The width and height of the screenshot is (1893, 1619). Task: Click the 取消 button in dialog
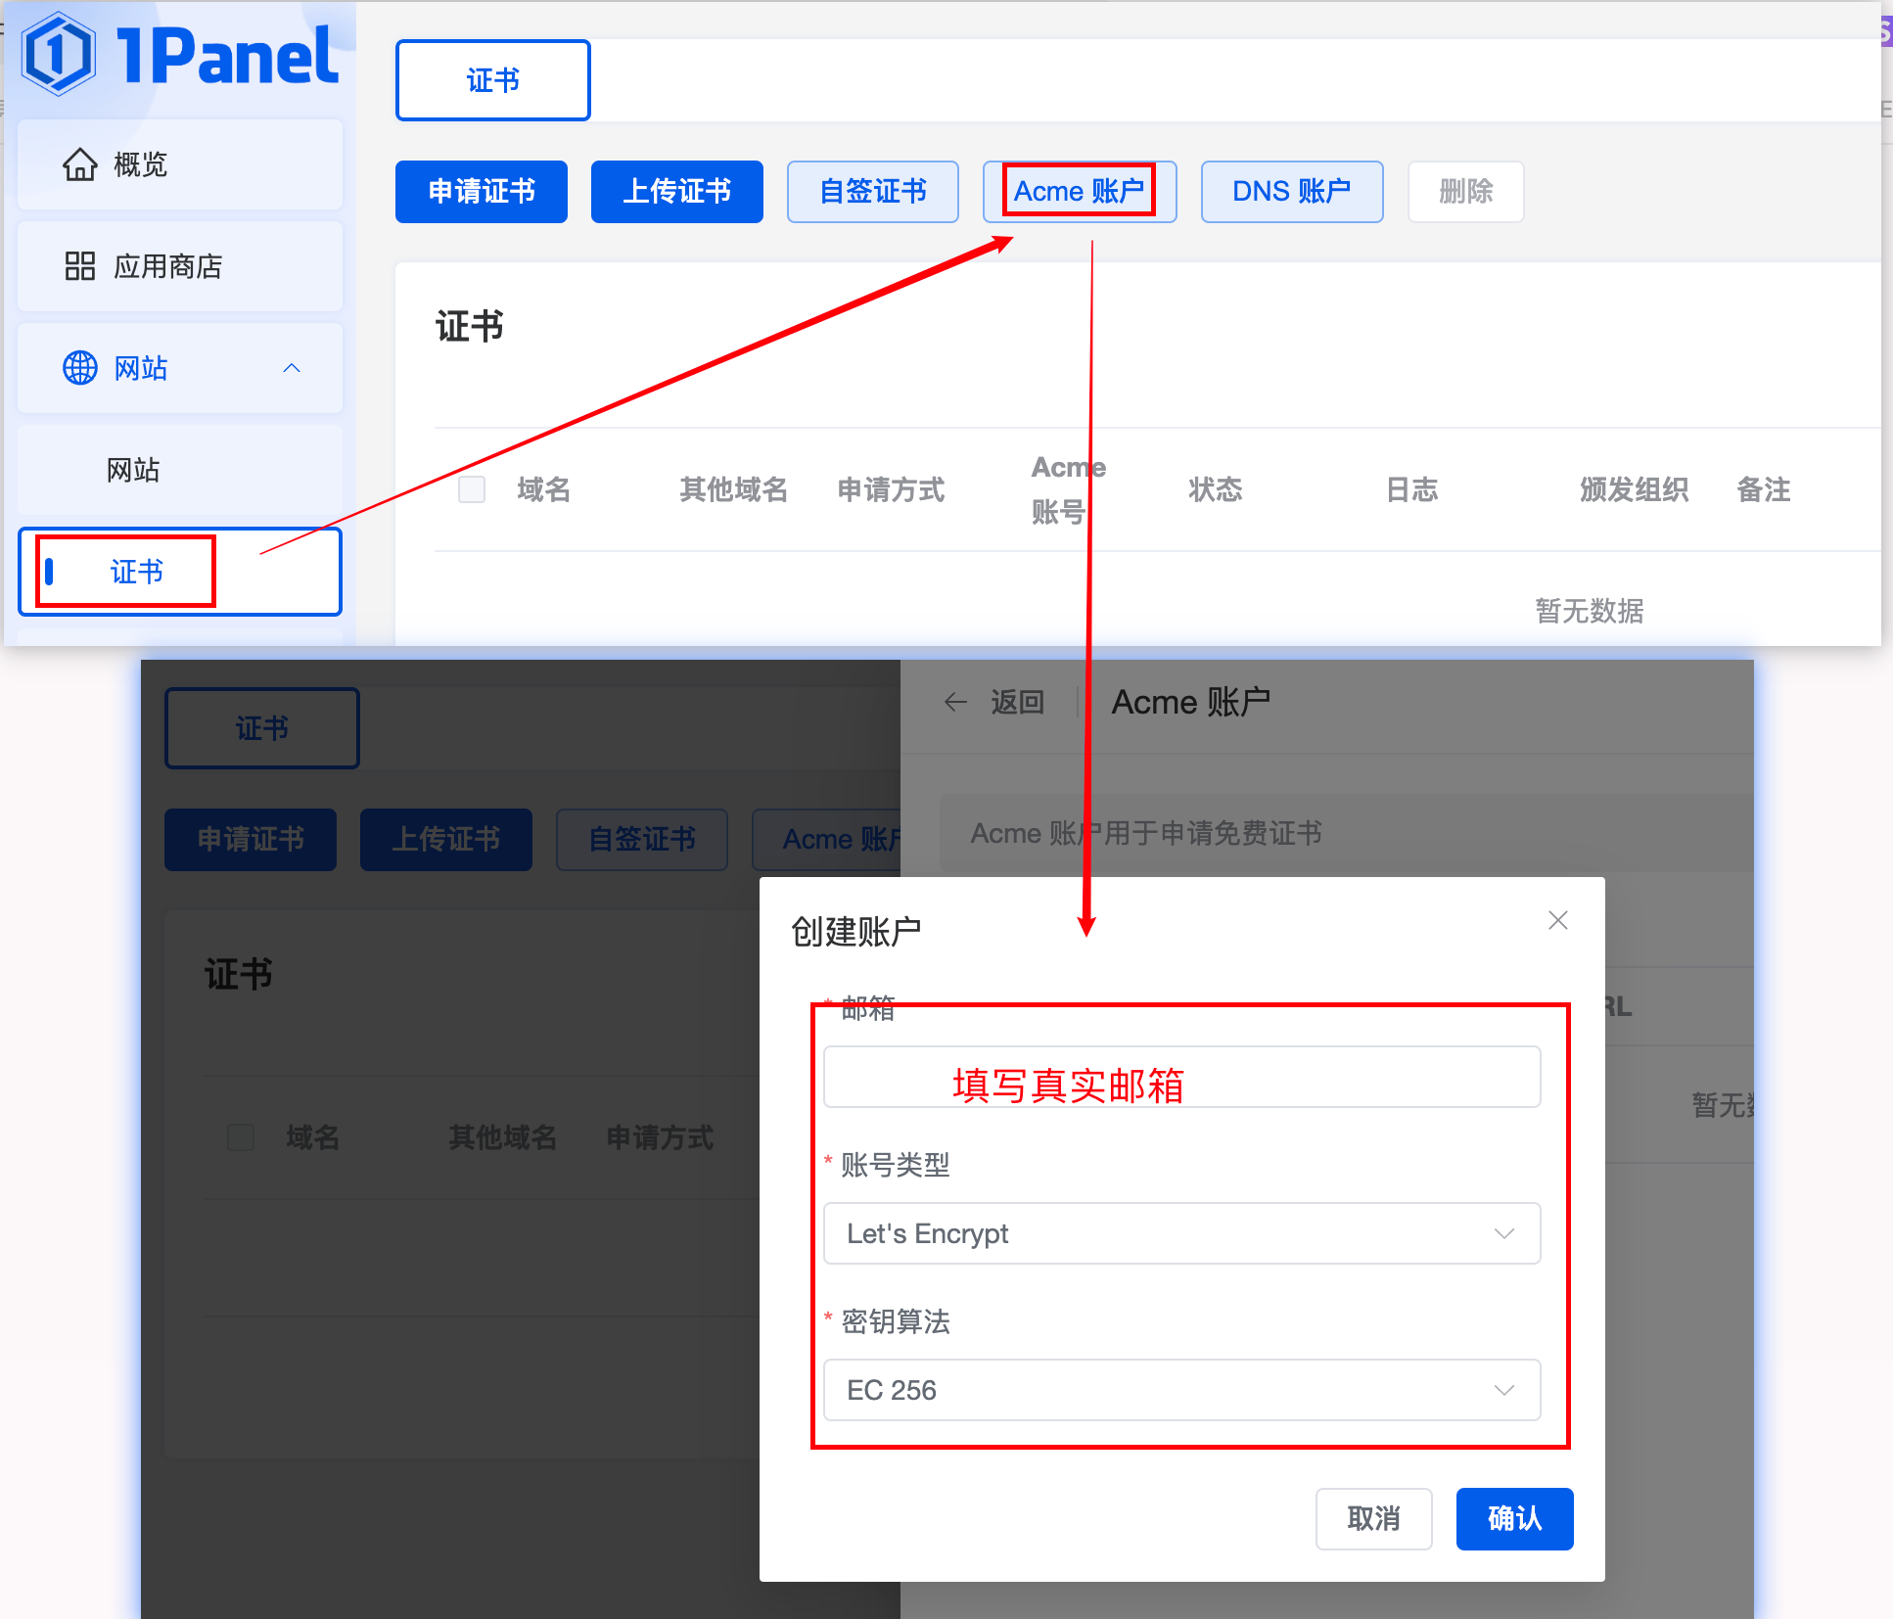point(1374,1519)
